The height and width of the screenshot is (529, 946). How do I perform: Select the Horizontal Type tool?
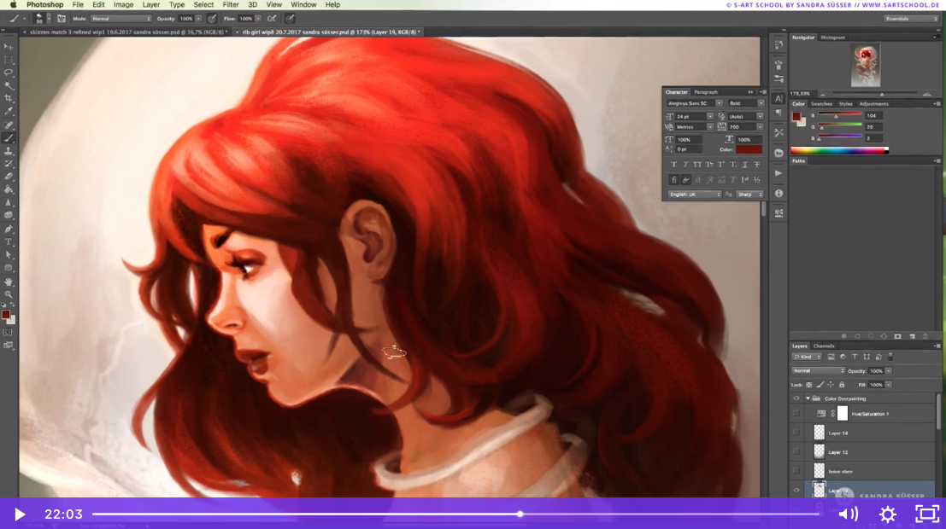pyautogui.click(x=9, y=242)
